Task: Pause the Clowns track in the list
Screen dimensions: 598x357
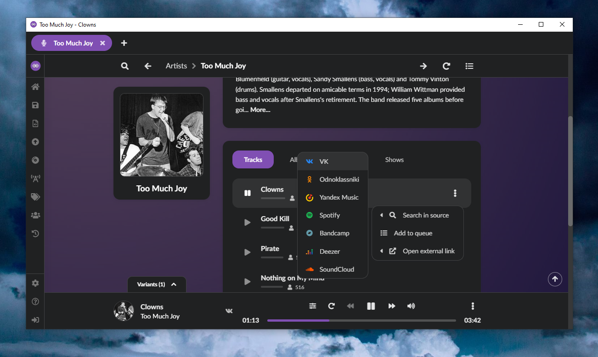Action: 248,193
